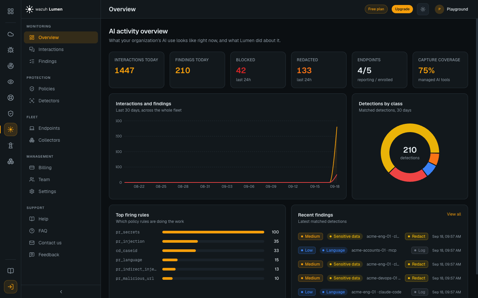Click the sign-out arrow icon at the rail bottom
This screenshot has width=478, height=298.
coord(11,287)
